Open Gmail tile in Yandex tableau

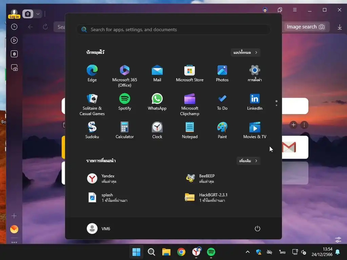(x=295, y=147)
